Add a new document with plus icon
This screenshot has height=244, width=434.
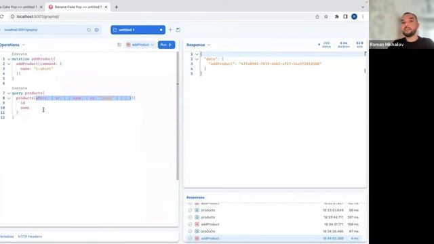coord(170,30)
